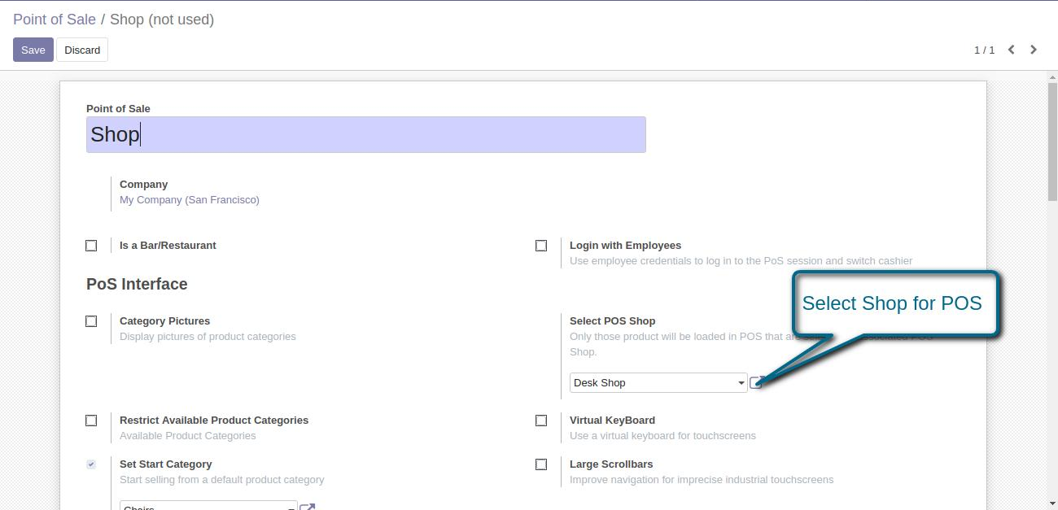Navigate to Point of Sale breadcrumb

[x=54, y=20]
